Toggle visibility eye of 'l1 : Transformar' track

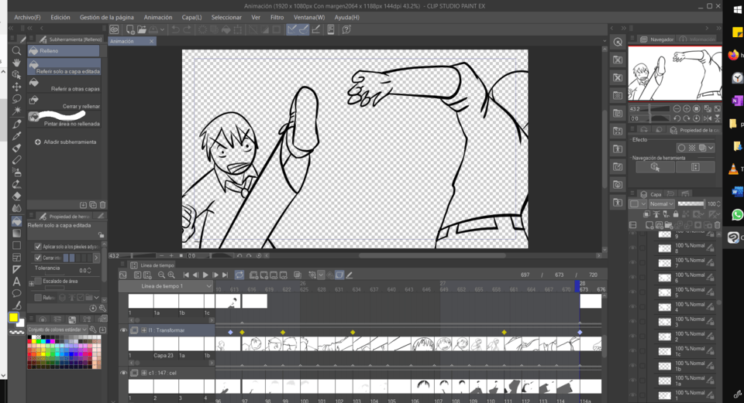(123, 330)
